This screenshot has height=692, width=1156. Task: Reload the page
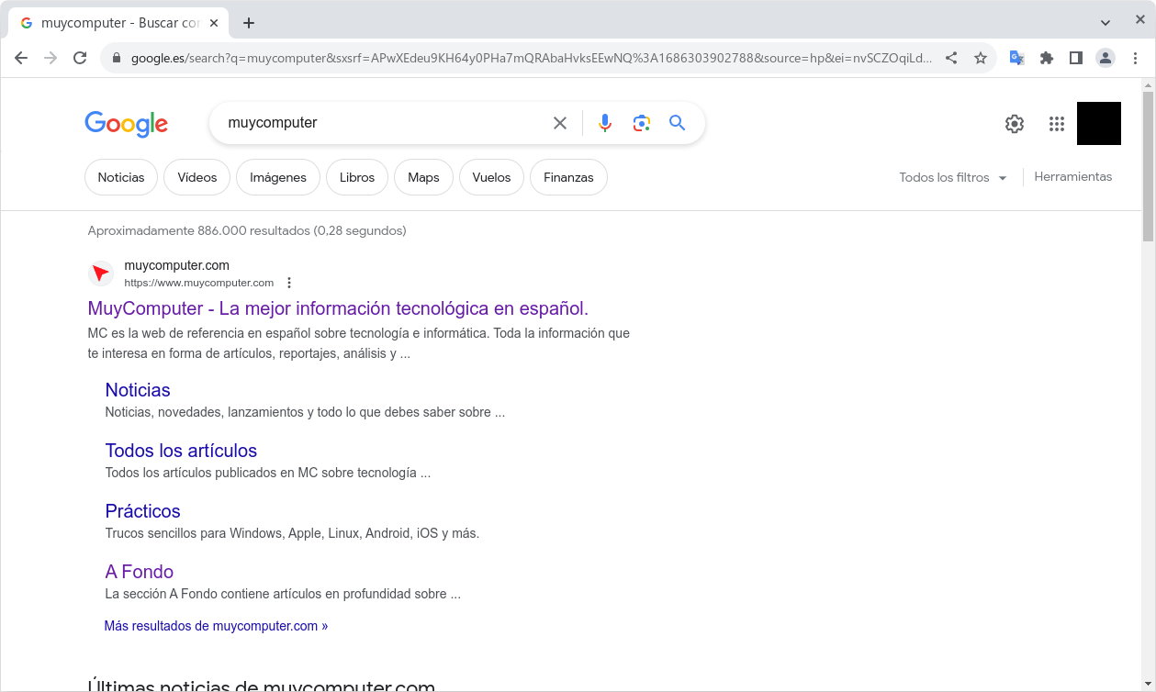point(80,58)
